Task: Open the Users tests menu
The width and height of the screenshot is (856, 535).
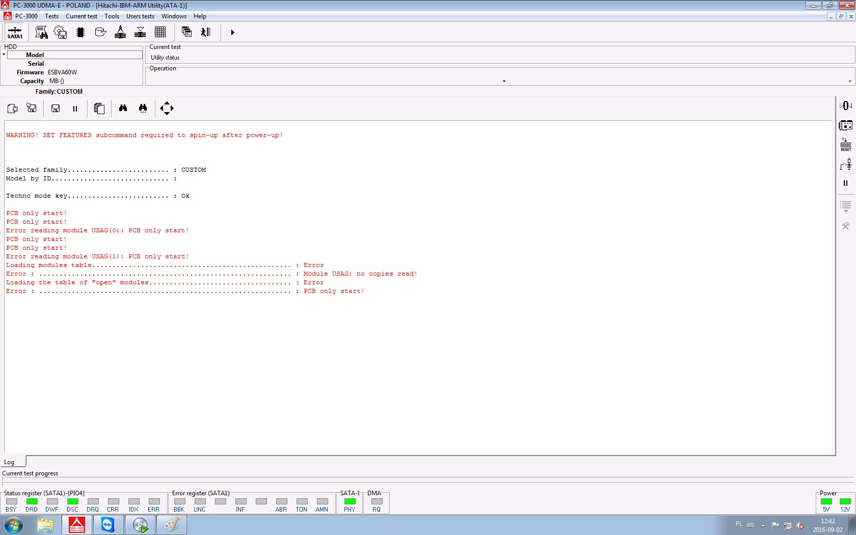Action: 140,16
